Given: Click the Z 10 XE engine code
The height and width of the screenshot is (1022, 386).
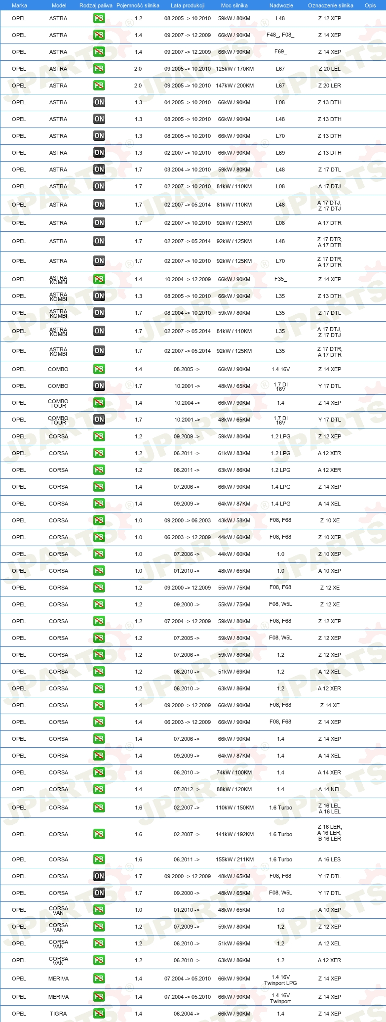Looking at the screenshot, I should pos(330,520).
